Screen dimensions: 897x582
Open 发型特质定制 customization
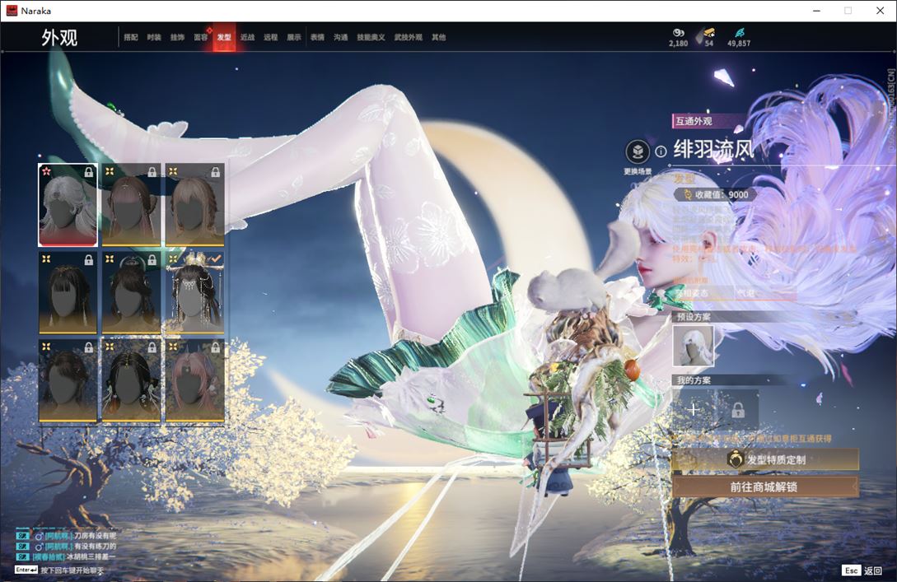coord(765,459)
